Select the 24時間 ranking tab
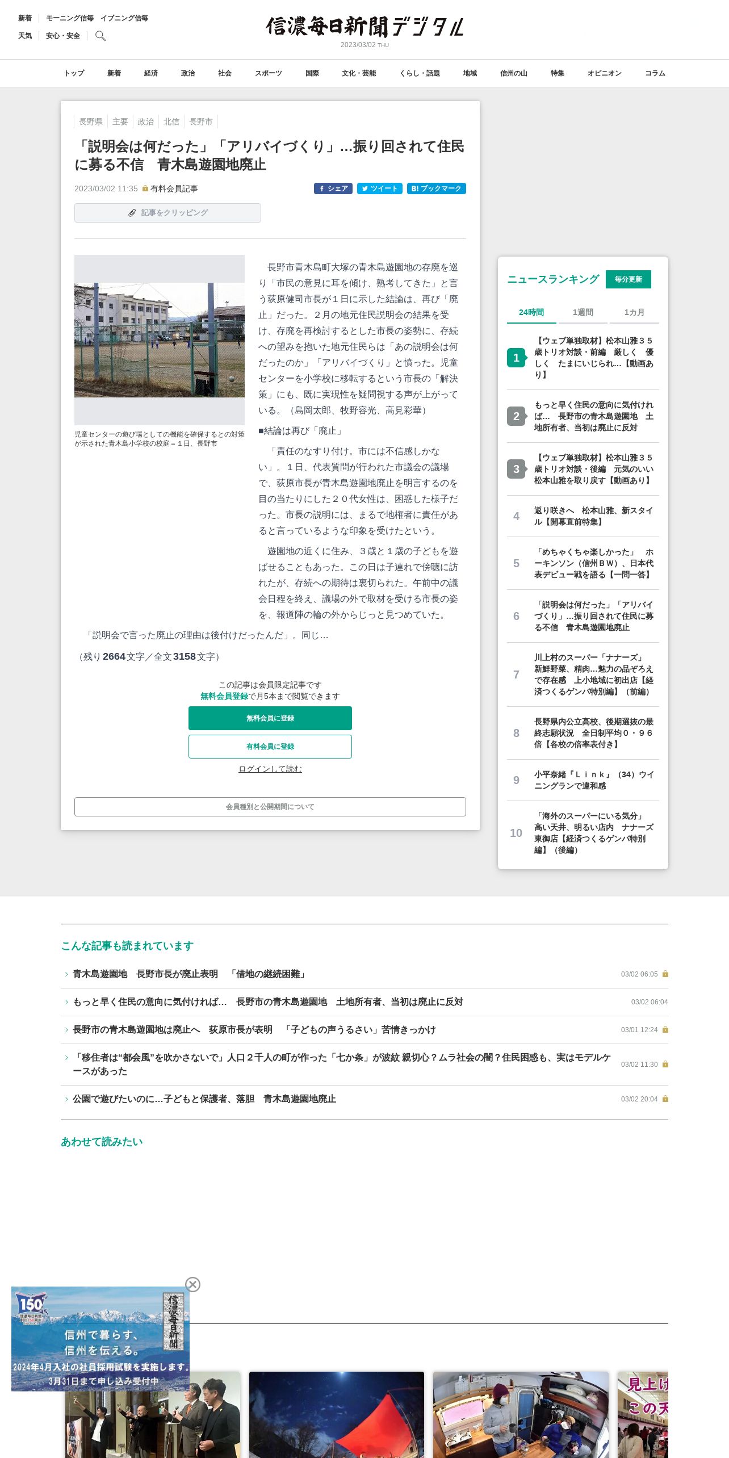 pyautogui.click(x=531, y=312)
